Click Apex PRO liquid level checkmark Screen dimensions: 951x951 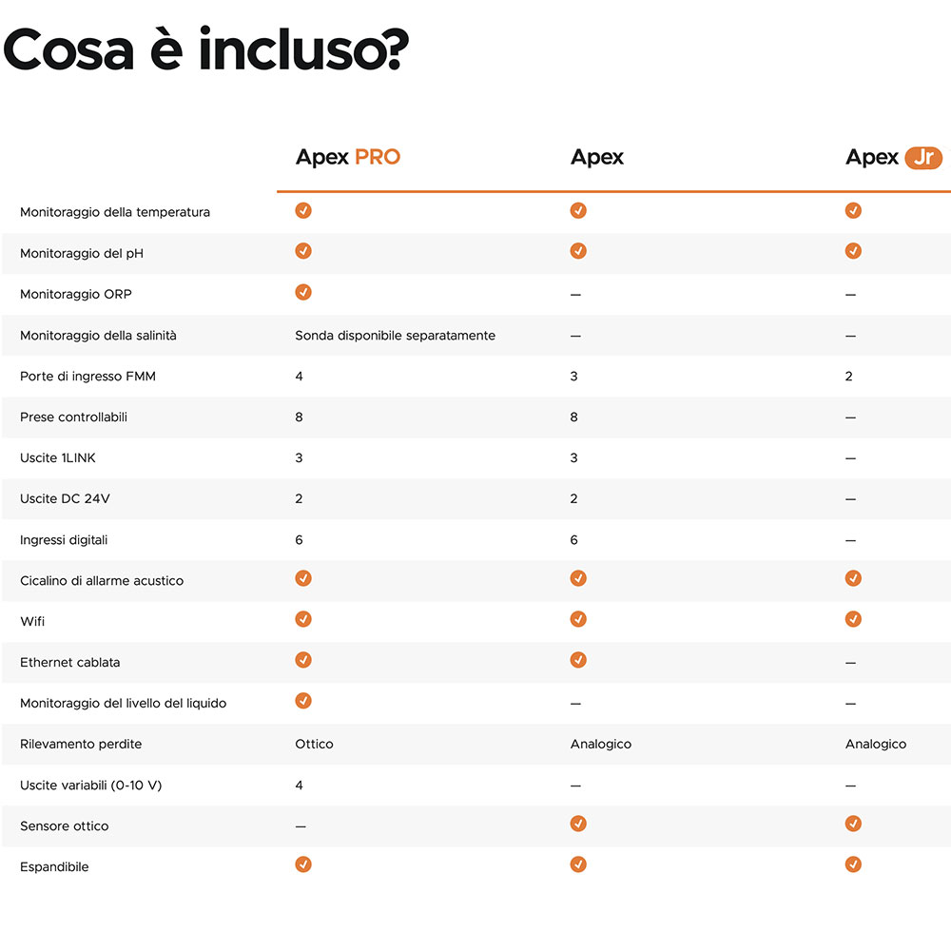(303, 701)
